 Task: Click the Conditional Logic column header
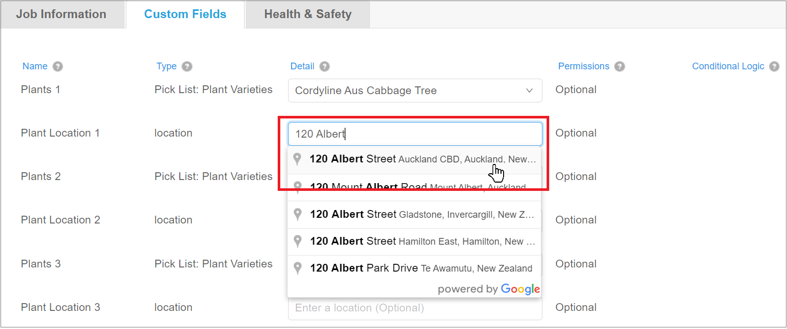click(x=728, y=66)
